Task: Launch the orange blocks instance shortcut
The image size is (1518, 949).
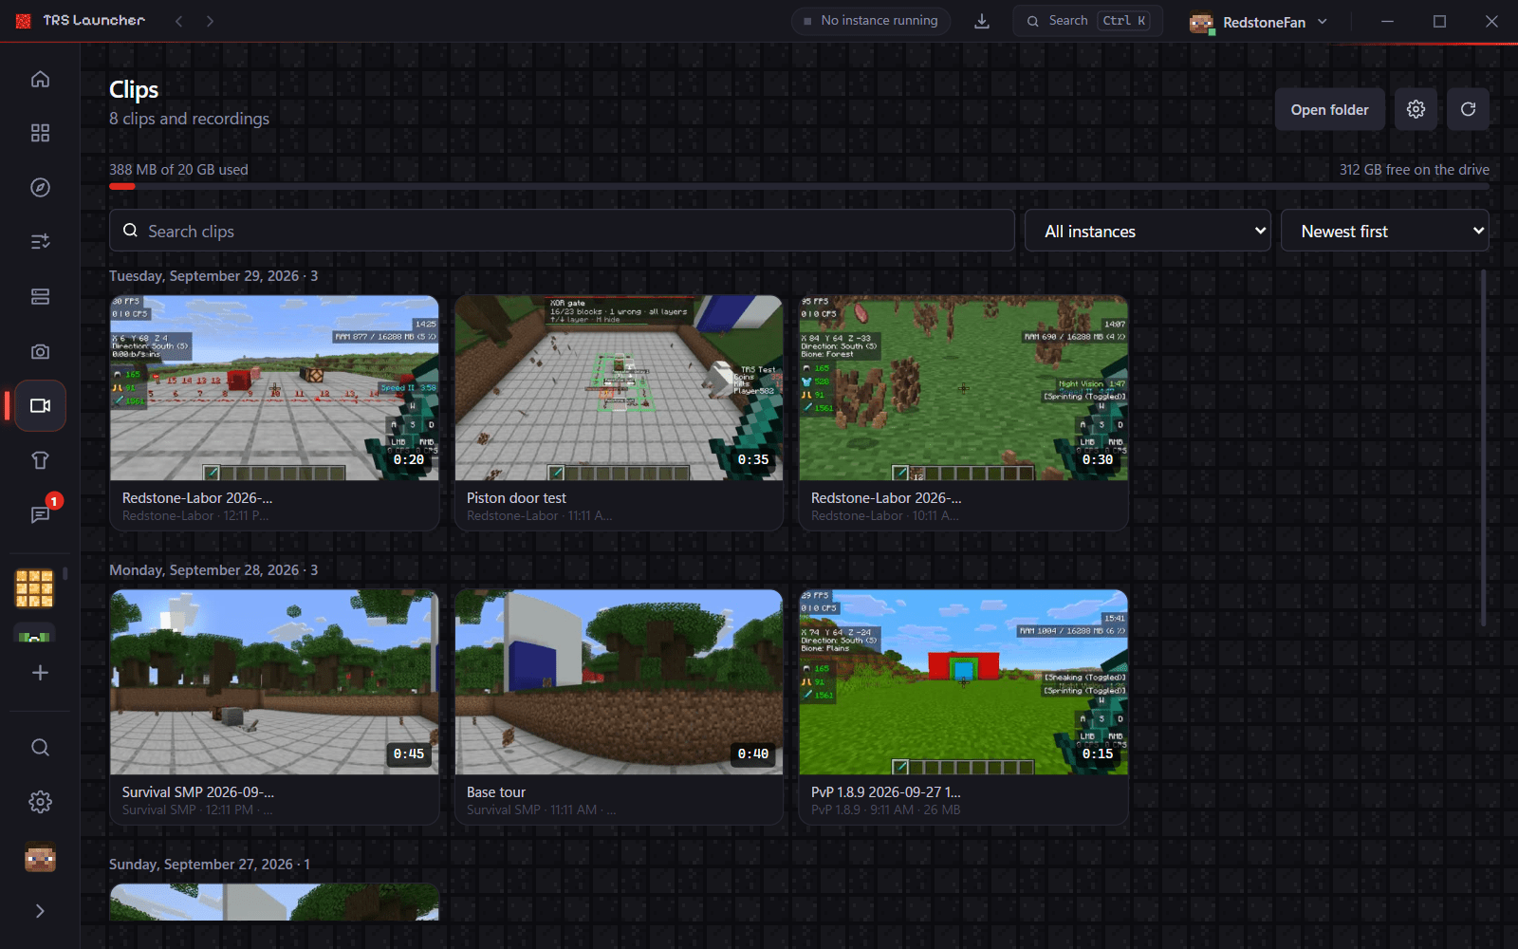Action: point(35,588)
